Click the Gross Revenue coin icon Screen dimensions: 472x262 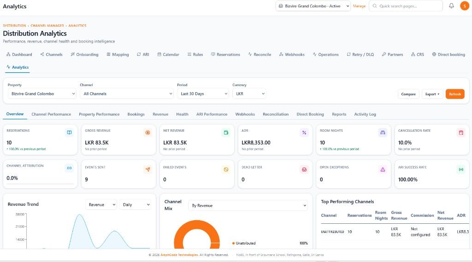pyautogui.click(x=147, y=133)
